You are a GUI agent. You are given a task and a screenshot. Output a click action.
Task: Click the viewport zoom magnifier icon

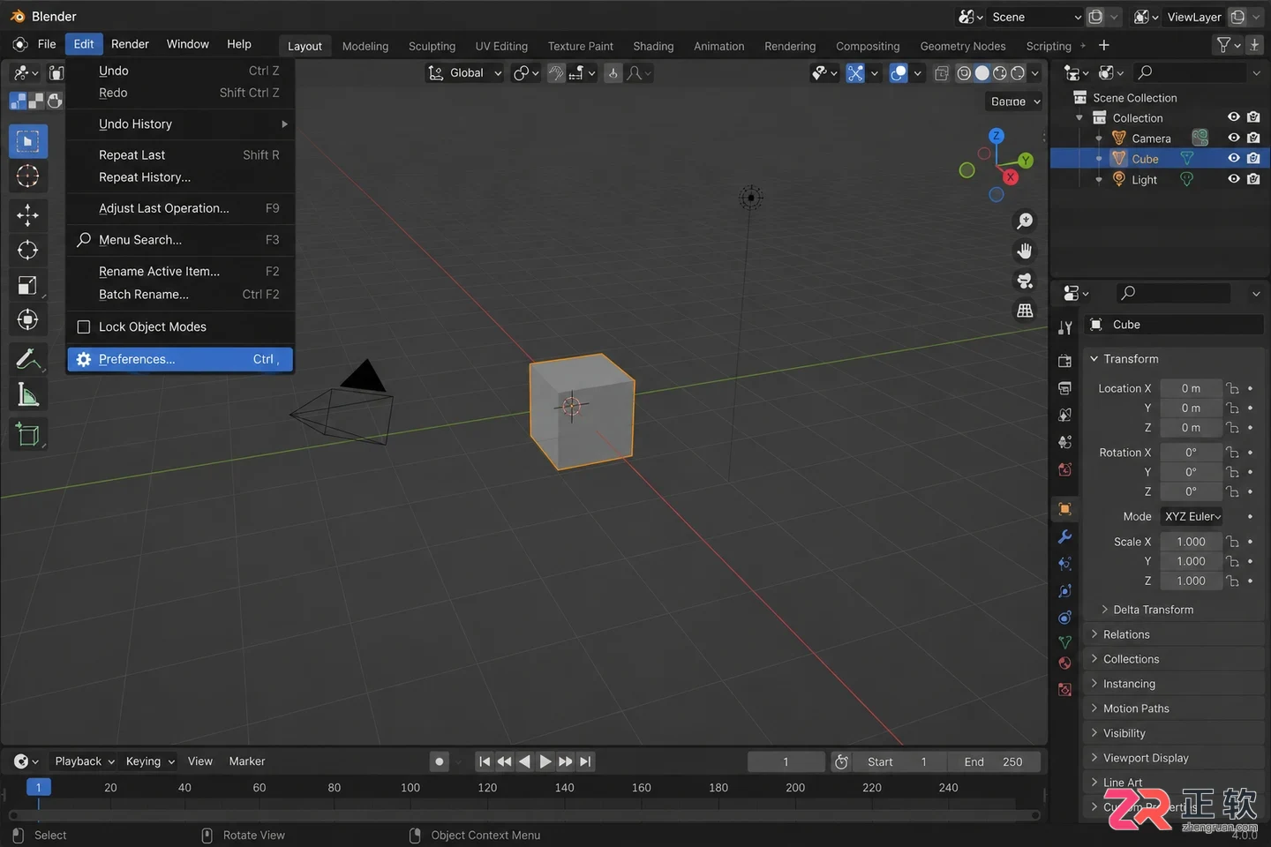1025,221
